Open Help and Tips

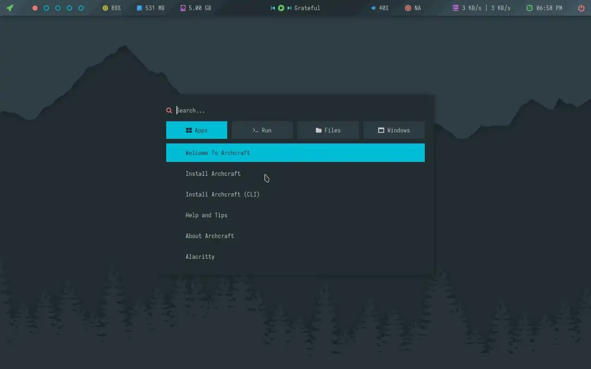[x=295, y=215]
